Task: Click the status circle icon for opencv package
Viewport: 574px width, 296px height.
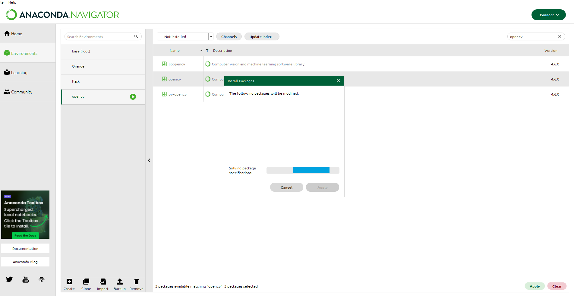Action: [x=208, y=79]
